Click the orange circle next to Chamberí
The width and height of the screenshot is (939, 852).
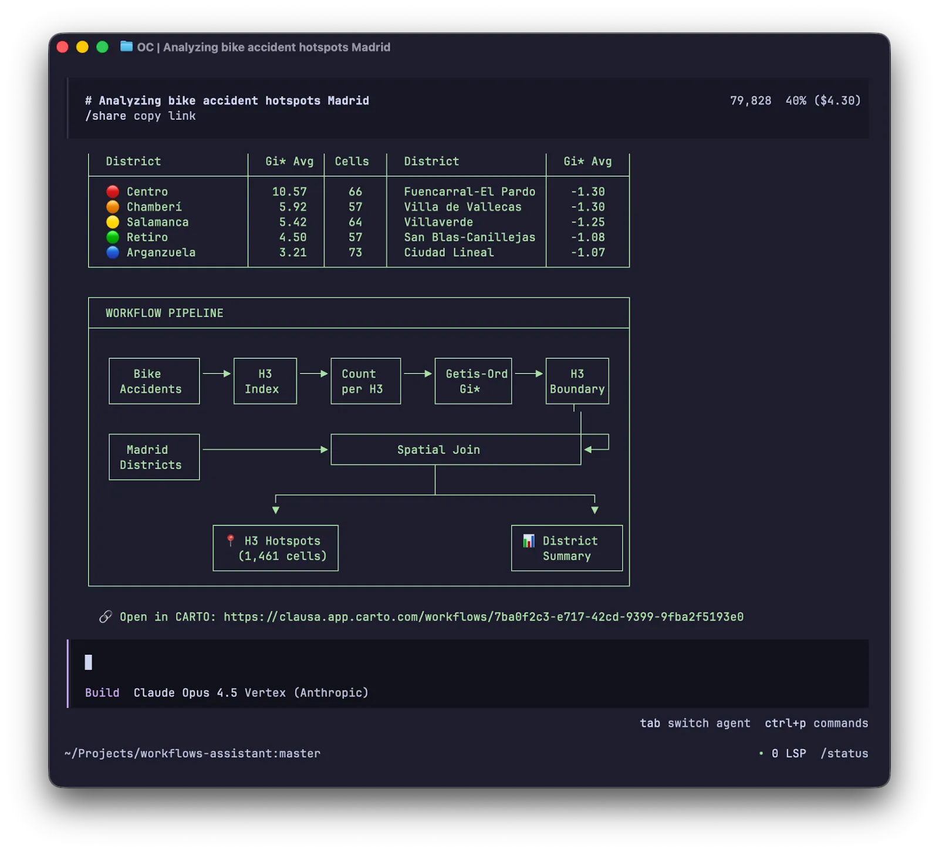(113, 207)
